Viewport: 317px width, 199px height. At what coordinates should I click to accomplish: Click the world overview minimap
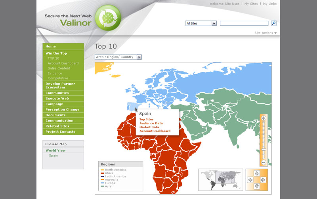coord(220,180)
